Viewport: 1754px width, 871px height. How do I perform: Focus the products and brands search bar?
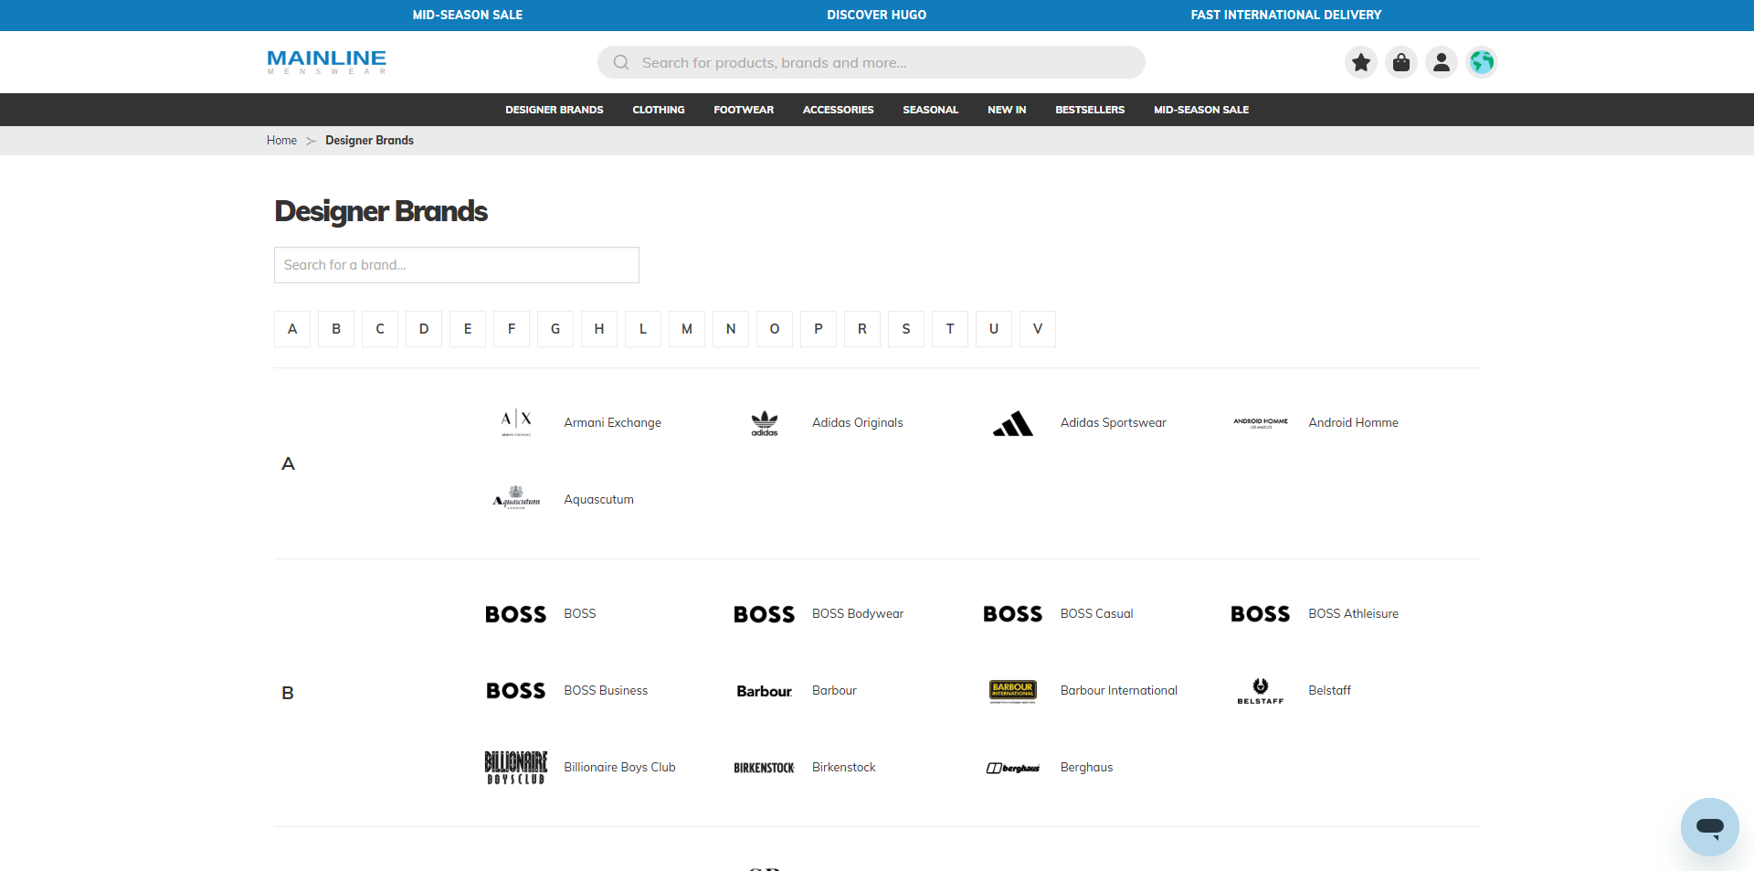[872, 62]
